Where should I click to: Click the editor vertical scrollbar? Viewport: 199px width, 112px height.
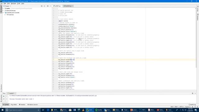click(196, 38)
